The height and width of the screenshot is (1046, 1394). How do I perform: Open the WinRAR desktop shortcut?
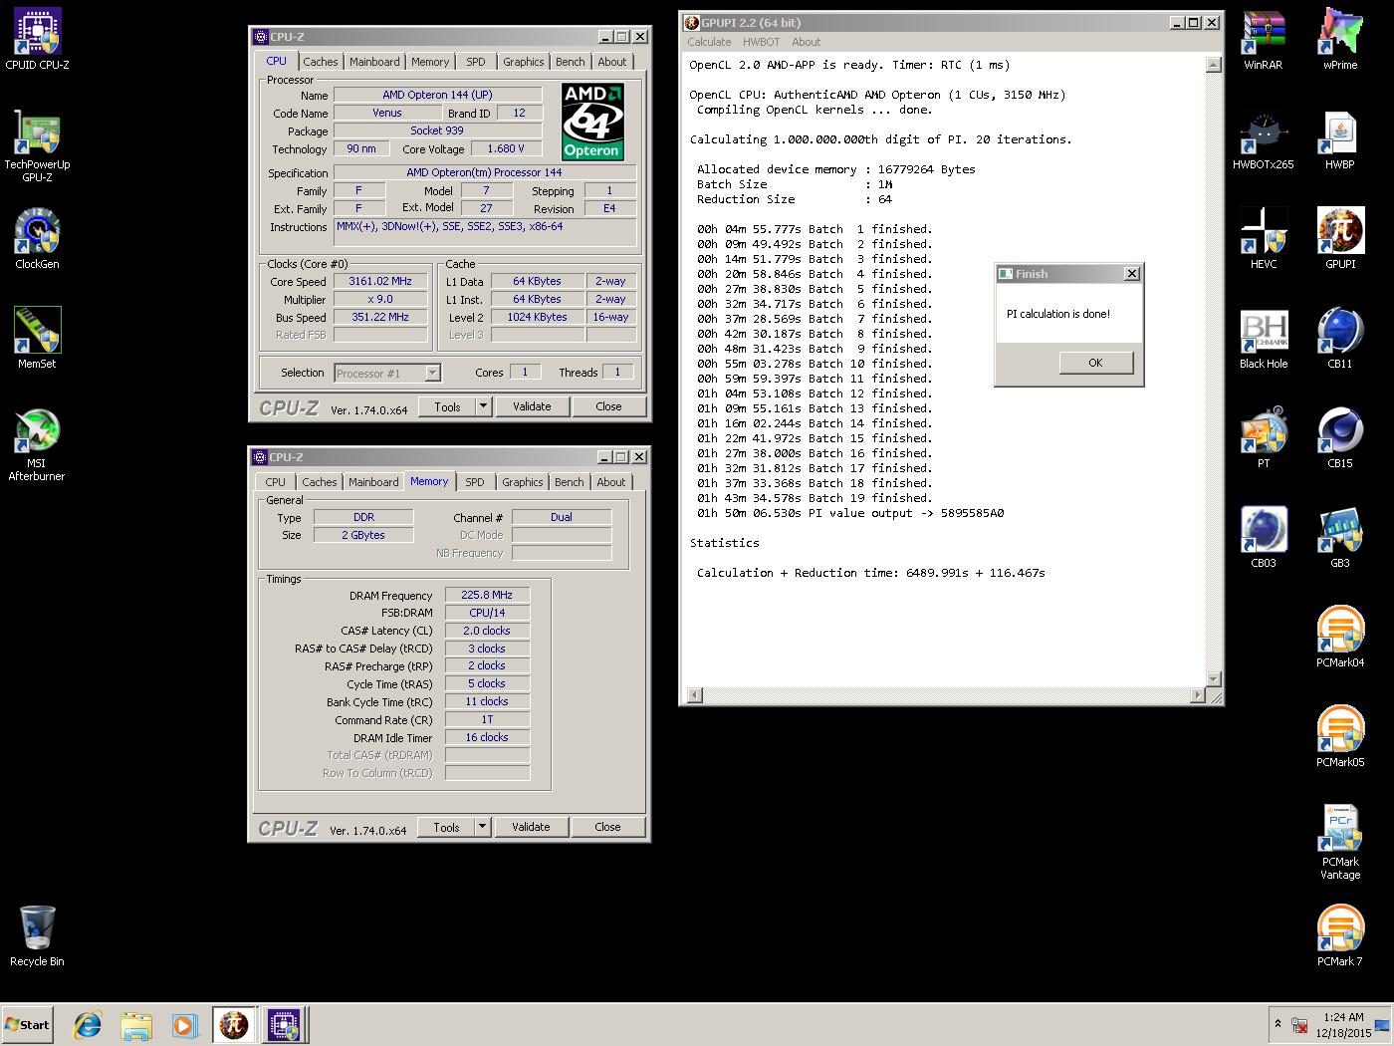[1264, 40]
